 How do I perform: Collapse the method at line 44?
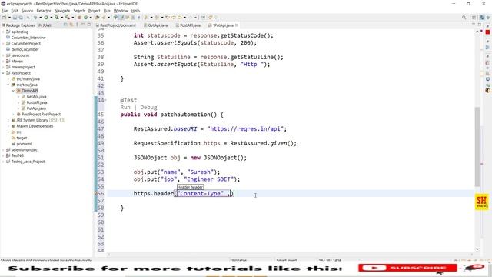point(105,100)
